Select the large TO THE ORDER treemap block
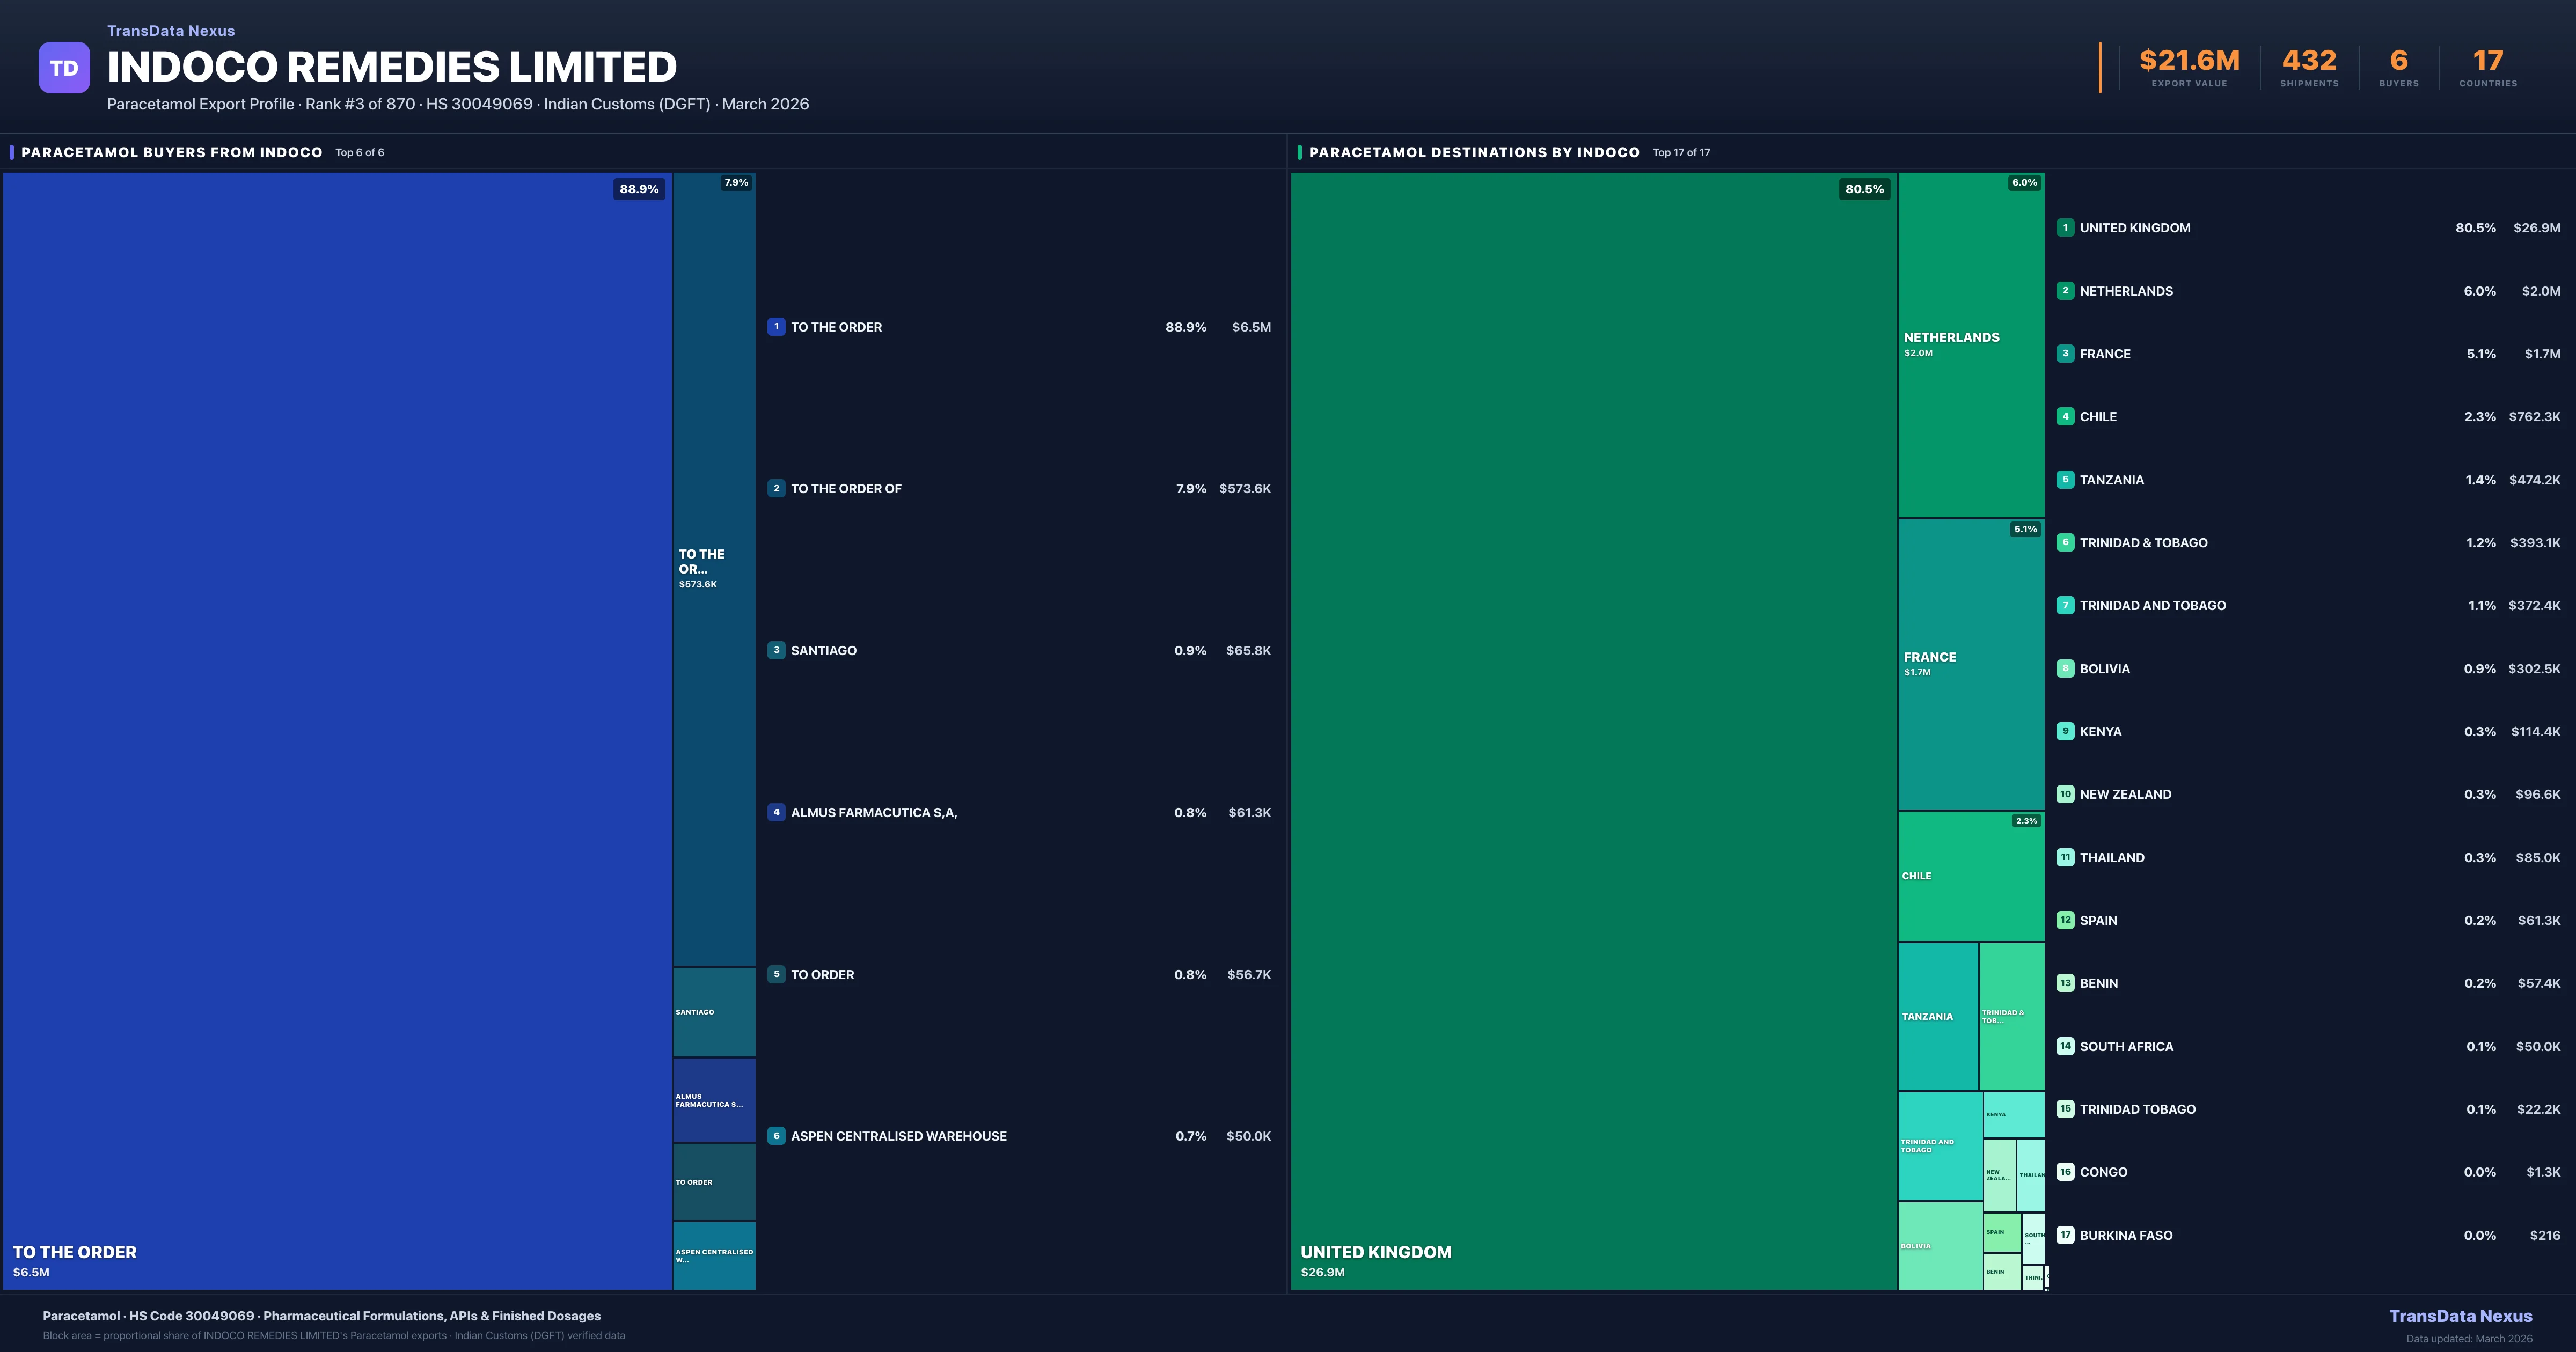 click(x=337, y=730)
